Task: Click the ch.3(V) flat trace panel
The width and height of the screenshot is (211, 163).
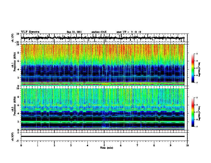Action: [x=104, y=137]
